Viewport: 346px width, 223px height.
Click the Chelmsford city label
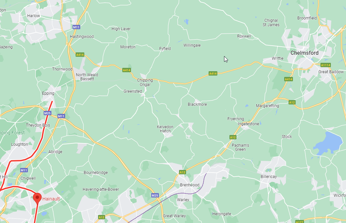(305, 53)
